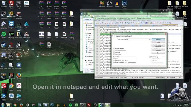Image resolution: width=191 pixels, height=107 pixels.
Task: Select the Regular expression radio button
Action: click(x=119, y=63)
